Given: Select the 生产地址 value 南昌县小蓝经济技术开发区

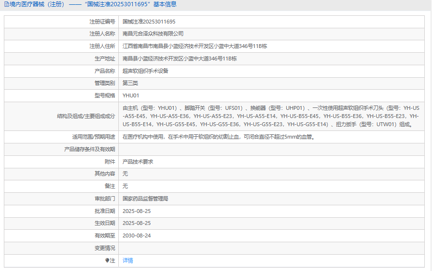Looking at the screenshot, I should pyautogui.click(x=179, y=59).
